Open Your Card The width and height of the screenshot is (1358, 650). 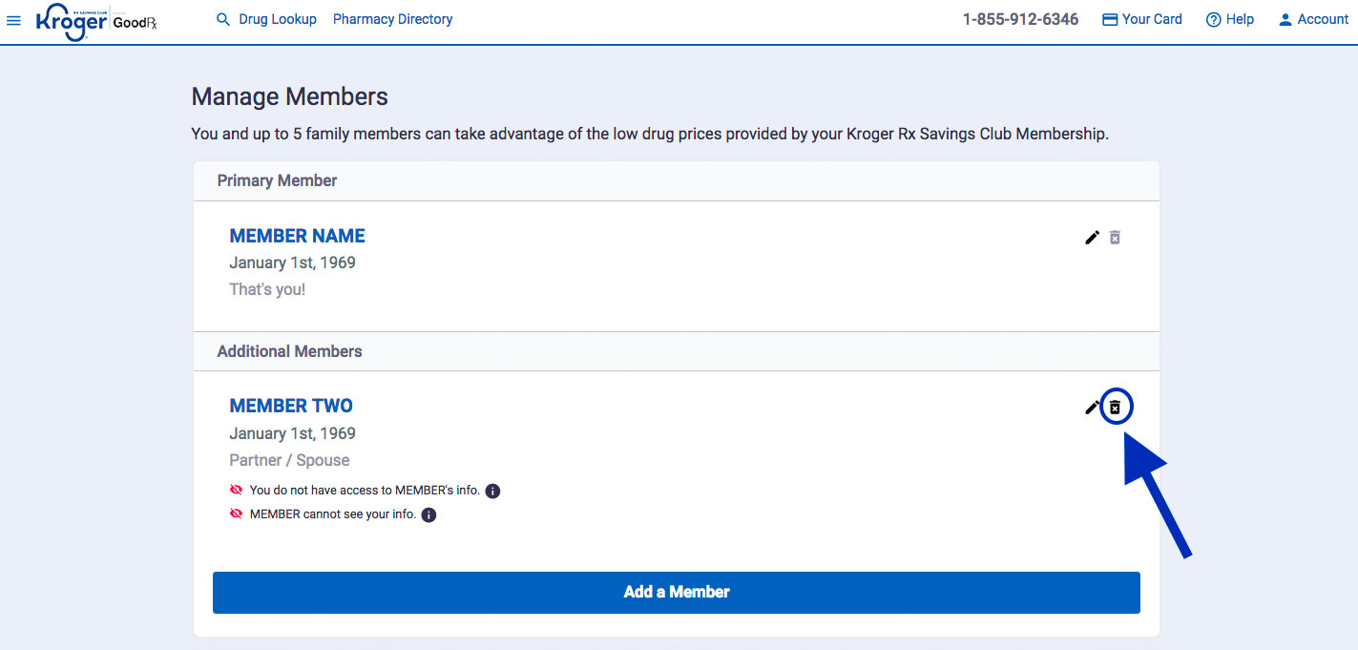pyautogui.click(x=1141, y=19)
